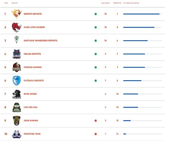Click the Kaos Latin Gamers rhino logo

pos(16,27)
